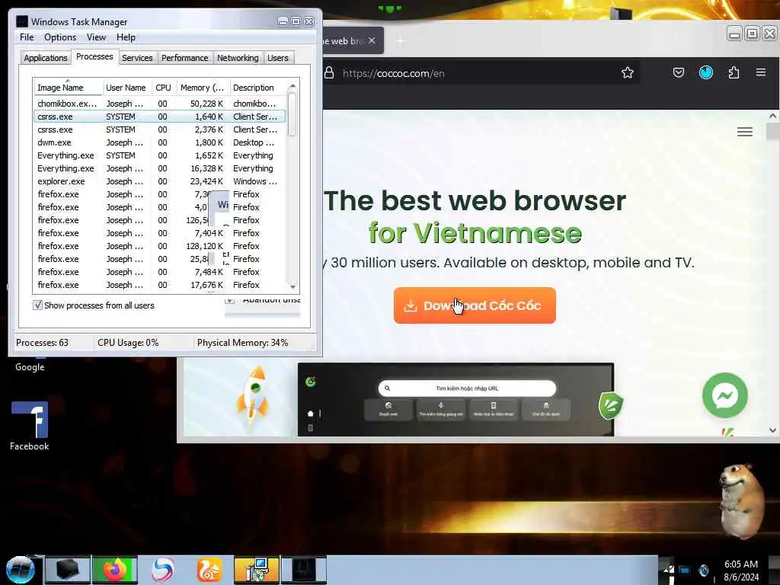780x585 pixels.
Task: Open the File menu in Task Manager
Action: [x=27, y=37]
